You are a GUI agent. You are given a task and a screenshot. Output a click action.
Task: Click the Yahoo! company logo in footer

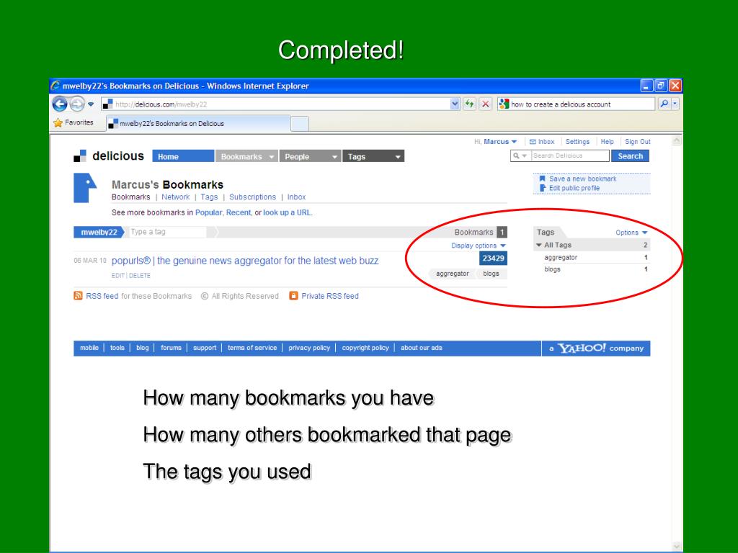(x=596, y=348)
